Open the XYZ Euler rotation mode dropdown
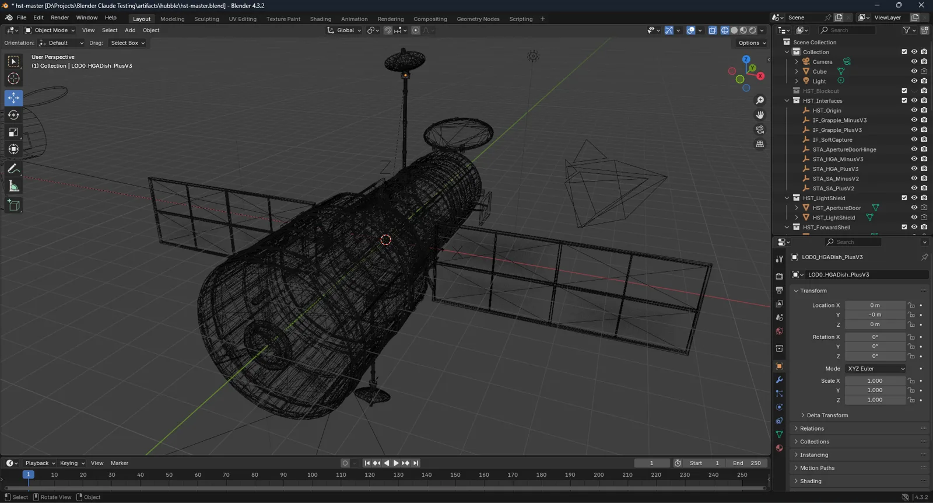This screenshot has height=503, width=933. coord(876,369)
